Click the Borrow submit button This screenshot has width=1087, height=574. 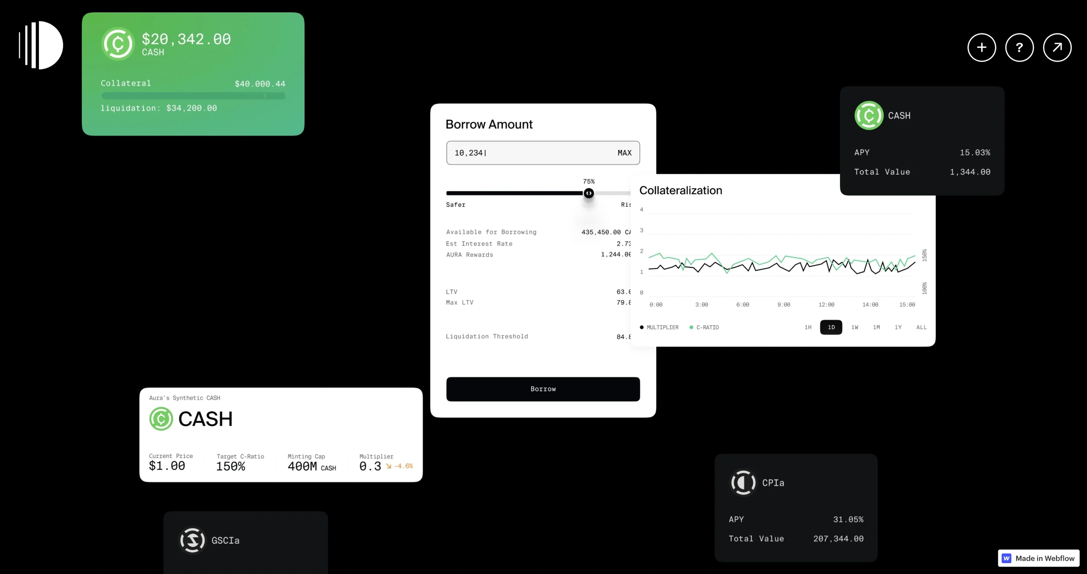pyautogui.click(x=543, y=389)
